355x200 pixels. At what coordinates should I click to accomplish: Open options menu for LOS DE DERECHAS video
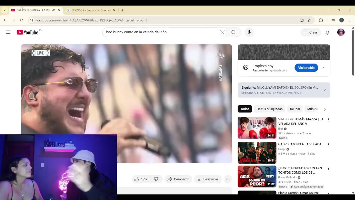click(x=328, y=168)
